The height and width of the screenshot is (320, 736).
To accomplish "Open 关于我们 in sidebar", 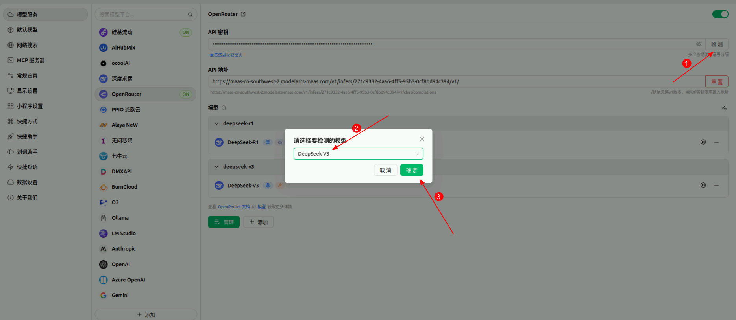I will (46, 197).
